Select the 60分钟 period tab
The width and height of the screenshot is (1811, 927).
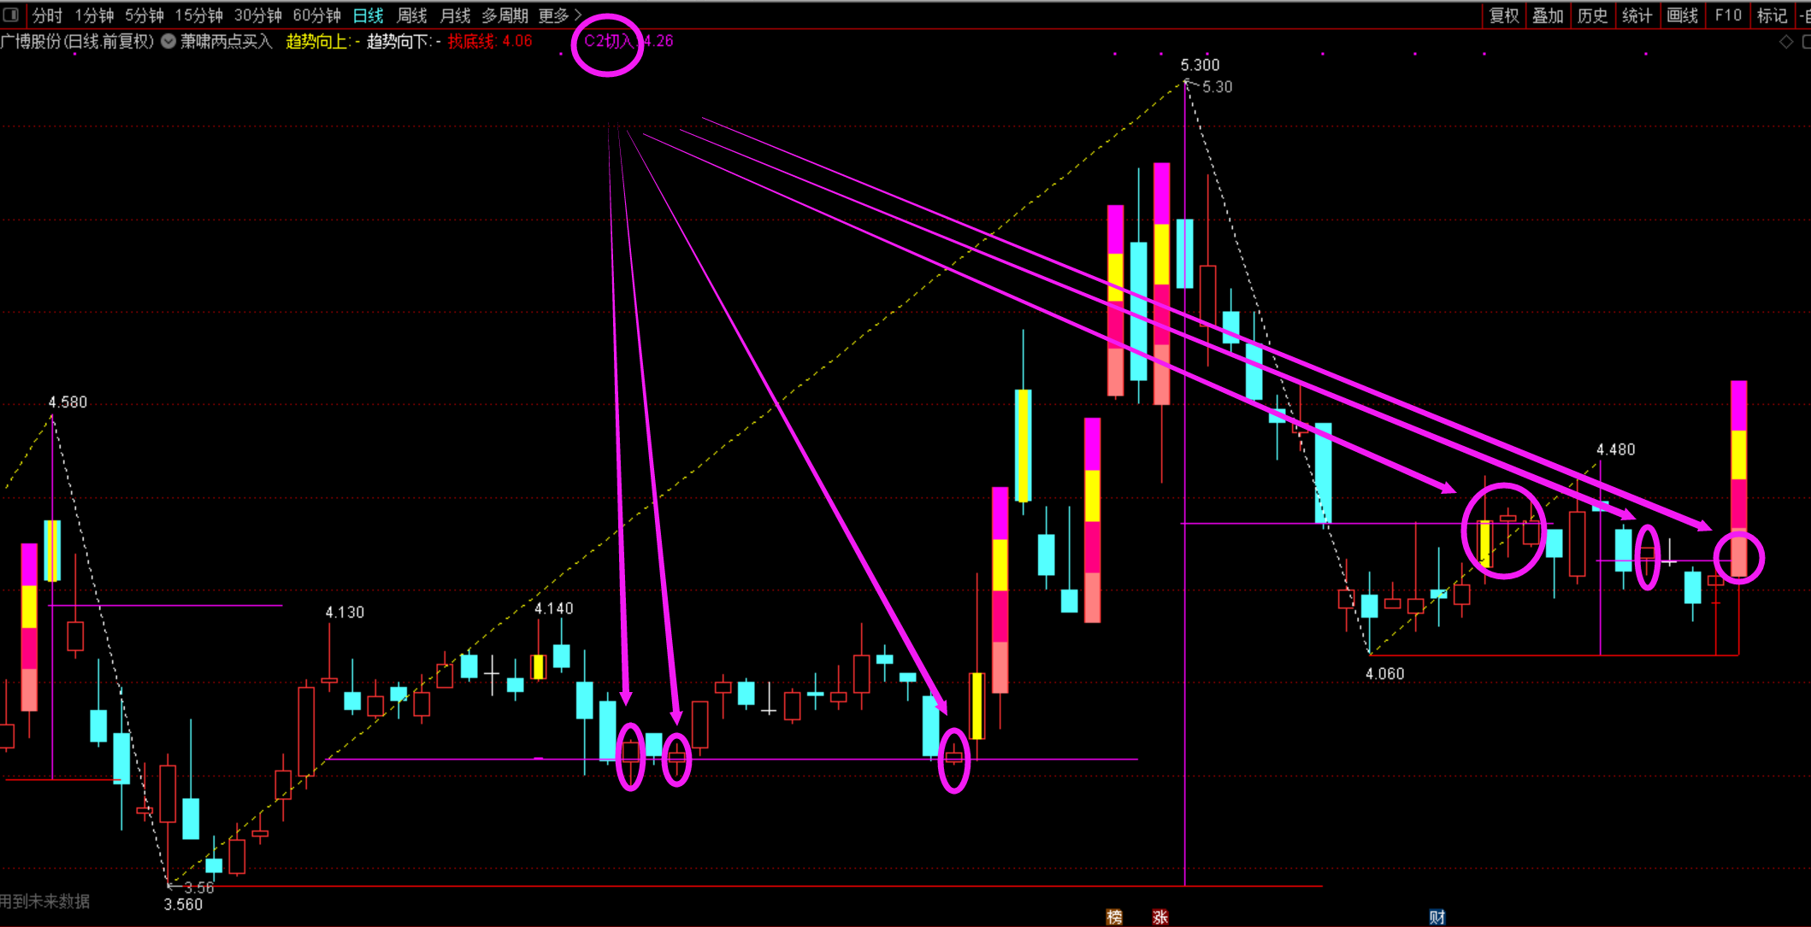316,15
